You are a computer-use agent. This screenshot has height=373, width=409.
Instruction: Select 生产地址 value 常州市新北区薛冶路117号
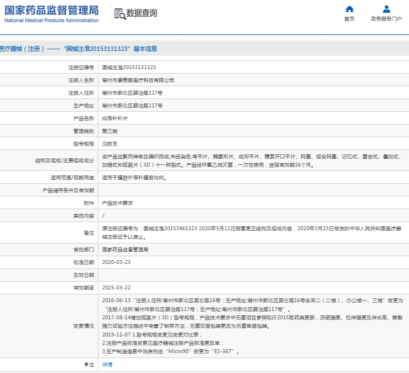132,106
